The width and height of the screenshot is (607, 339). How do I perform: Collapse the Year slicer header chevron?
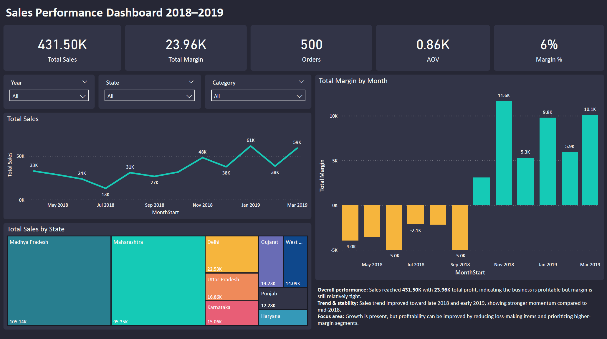[85, 82]
